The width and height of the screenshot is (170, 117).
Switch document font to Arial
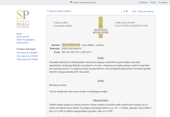tap(134, 12)
